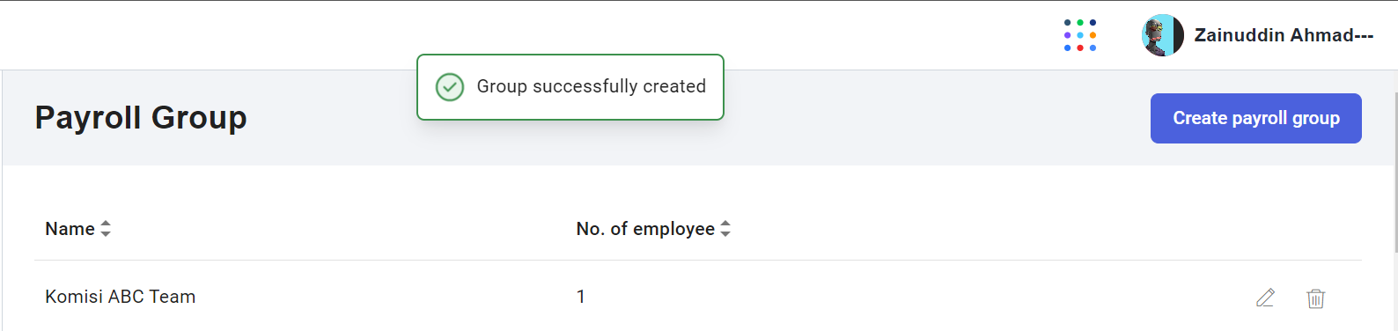
Task: Toggle sort arrows beside No. of employee
Action: click(725, 229)
